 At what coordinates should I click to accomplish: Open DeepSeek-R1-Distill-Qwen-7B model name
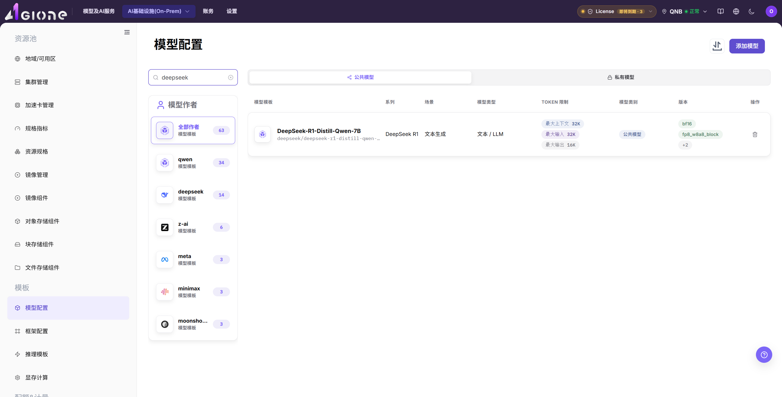click(x=319, y=131)
